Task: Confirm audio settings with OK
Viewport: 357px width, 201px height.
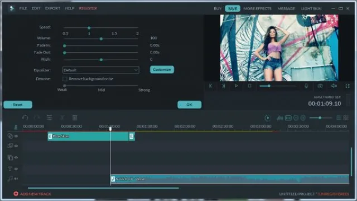Action: point(190,105)
